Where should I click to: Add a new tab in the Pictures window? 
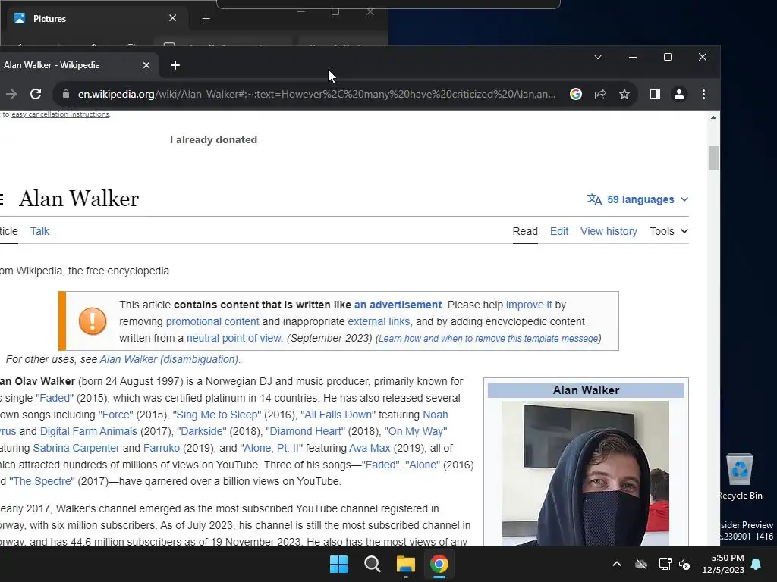[x=206, y=19]
